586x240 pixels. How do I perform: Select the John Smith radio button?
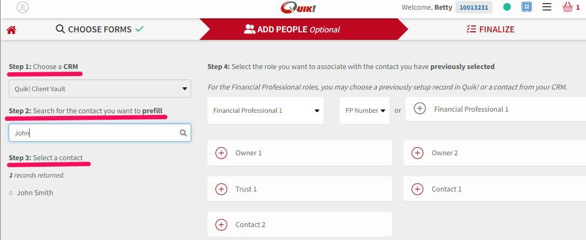click(11, 193)
